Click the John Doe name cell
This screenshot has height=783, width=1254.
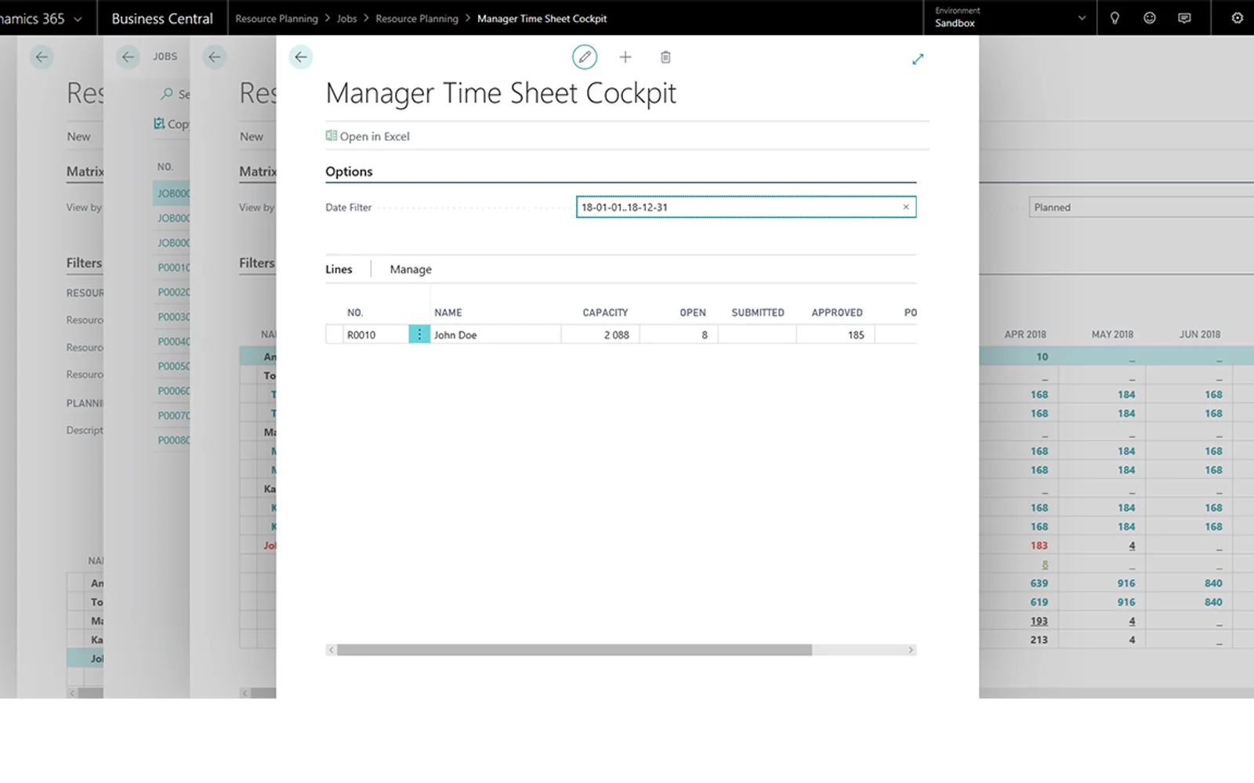[x=495, y=334]
